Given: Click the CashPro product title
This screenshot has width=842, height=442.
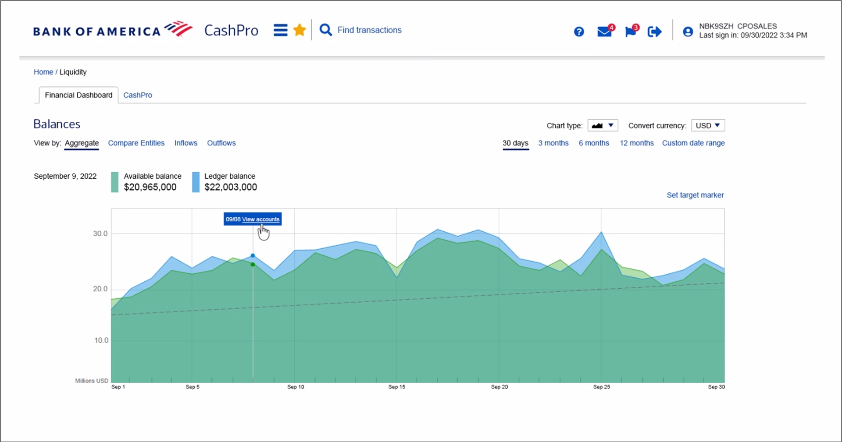Looking at the screenshot, I should 231,30.
